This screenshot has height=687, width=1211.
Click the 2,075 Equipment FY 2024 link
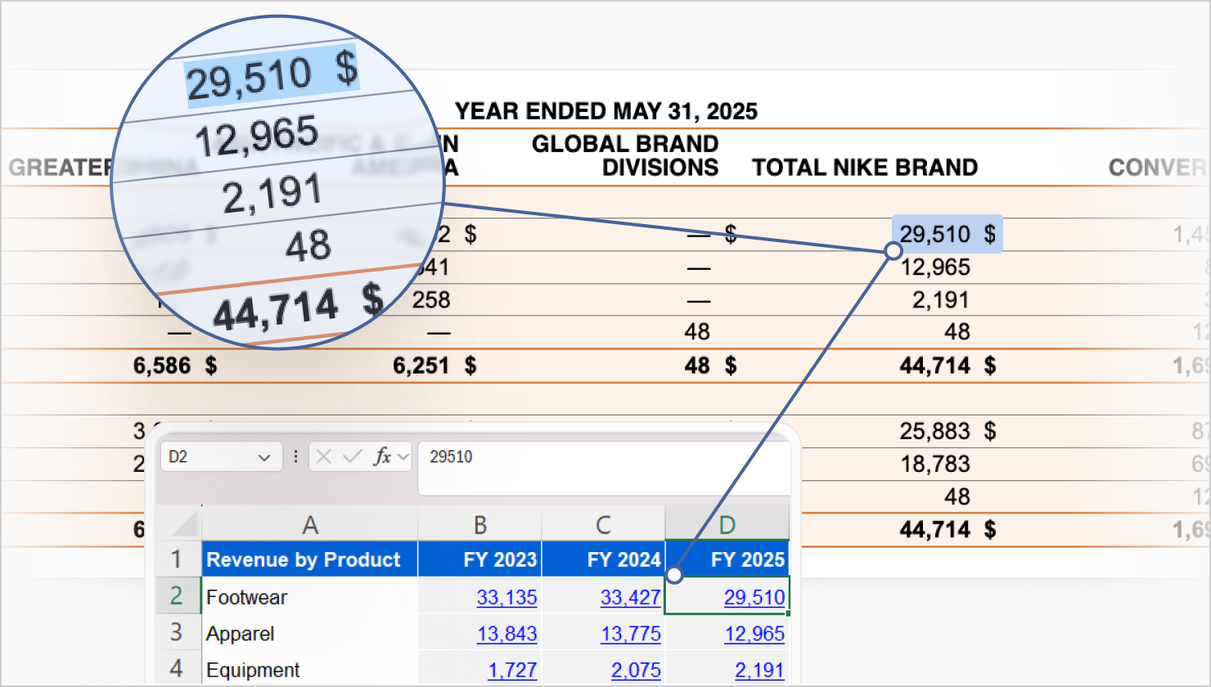tap(636, 671)
